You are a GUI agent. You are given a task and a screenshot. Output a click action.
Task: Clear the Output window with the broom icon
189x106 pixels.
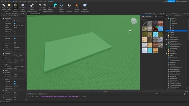pyautogui.click(x=185, y=94)
